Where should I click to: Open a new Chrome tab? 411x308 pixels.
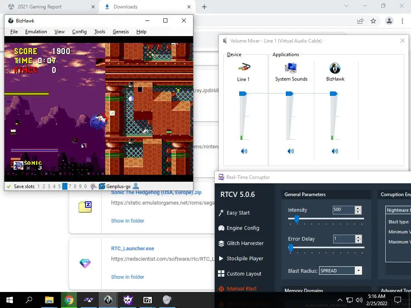(204, 7)
